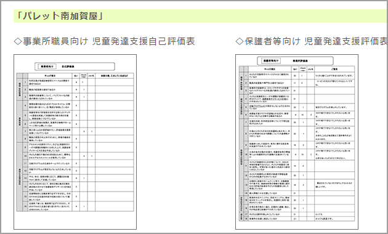Click the ご意見 column header in right table

[334, 69]
